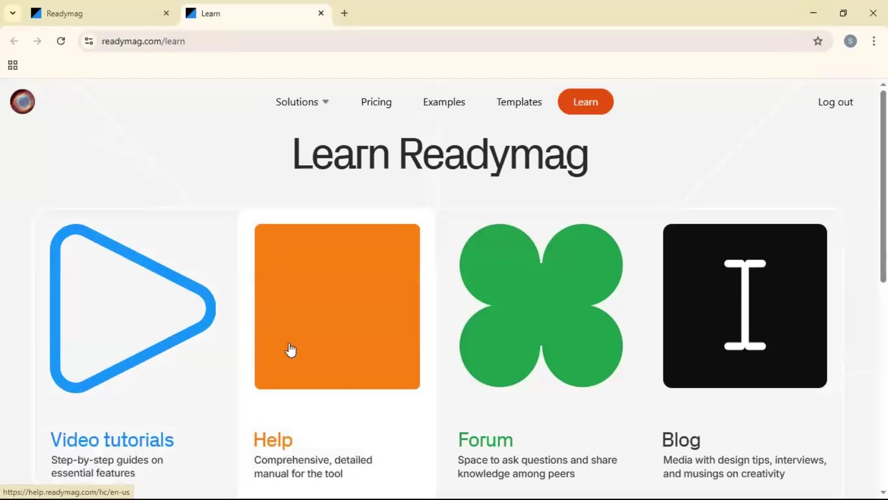Open Chrome's three-dot menu
The image size is (888, 500).
[874, 41]
